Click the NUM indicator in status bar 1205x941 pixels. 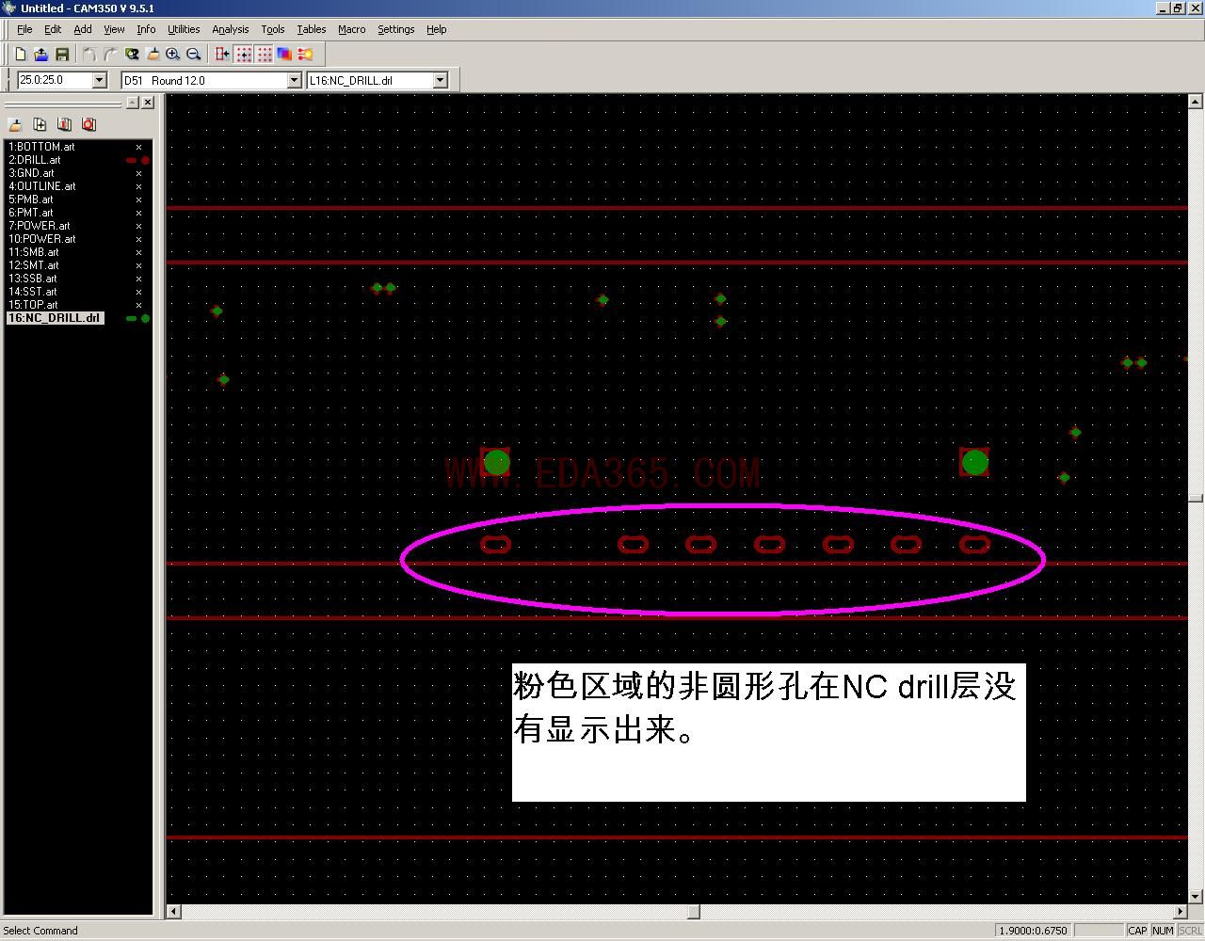point(1163,931)
